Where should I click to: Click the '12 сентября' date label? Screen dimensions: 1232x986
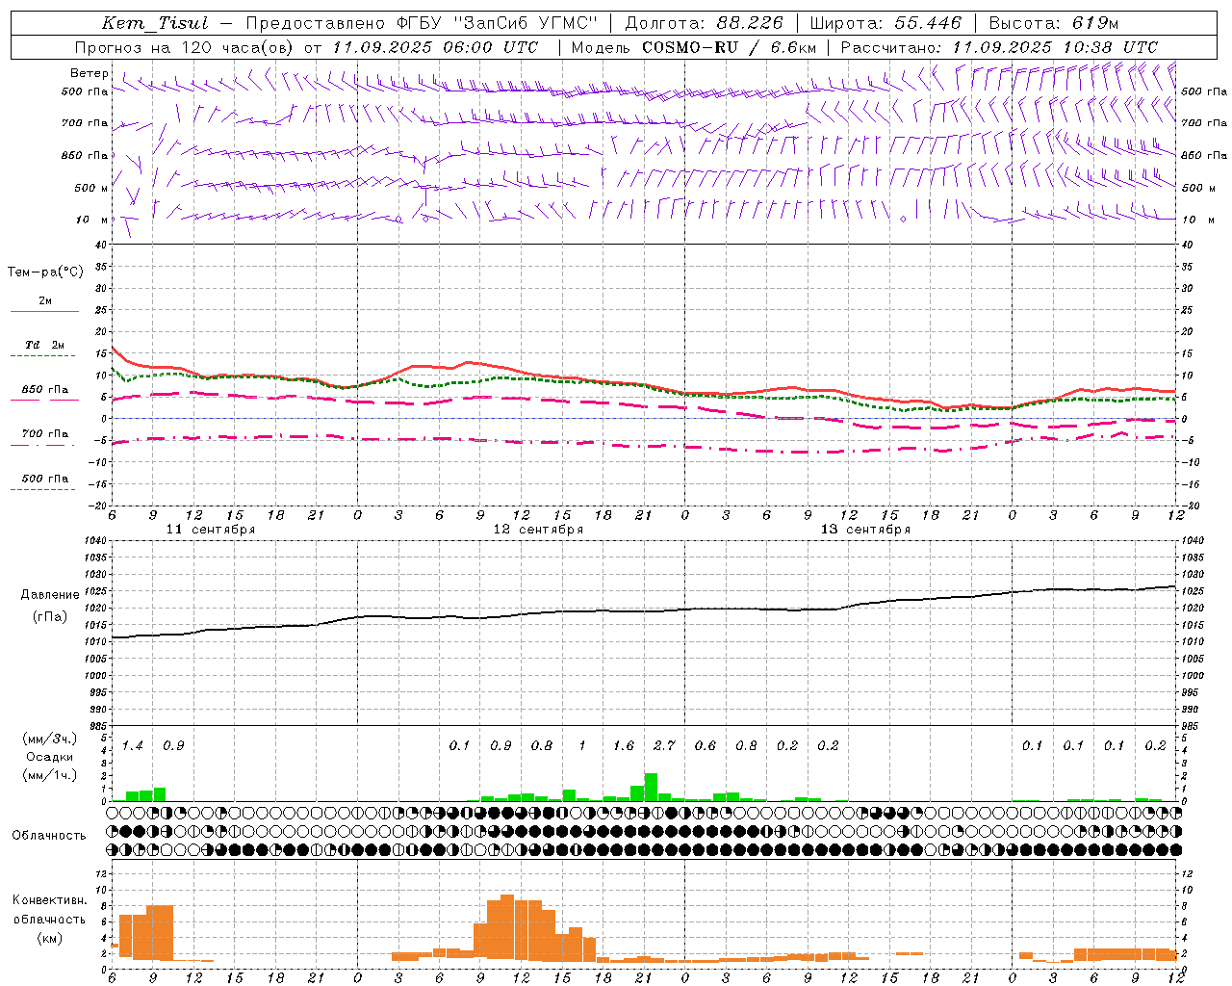point(538,530)
